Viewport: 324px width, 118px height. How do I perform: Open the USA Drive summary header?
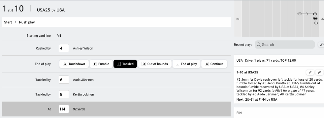(279, 61)
